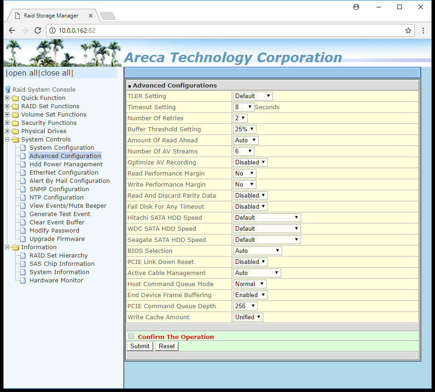435x392 pixels.
Task: Open the Write Cache Amount dropdown
Action: (x=248, y=317)
